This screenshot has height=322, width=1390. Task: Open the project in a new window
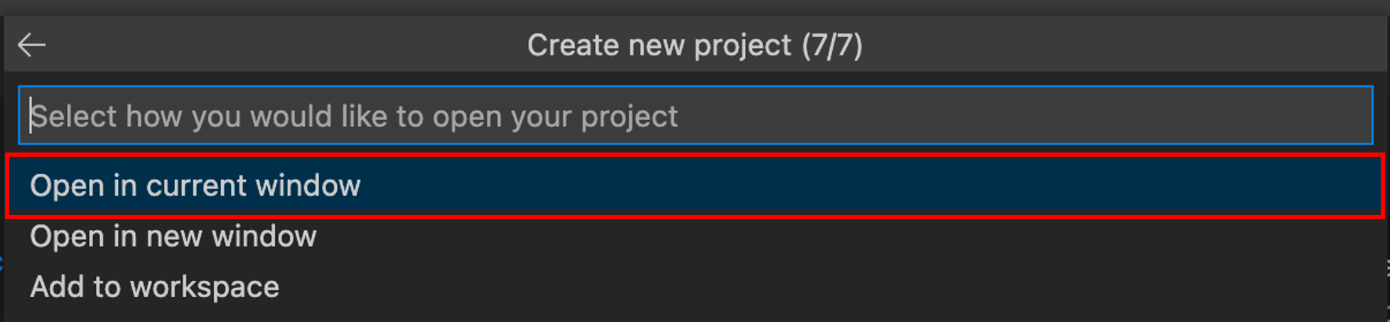coord(173,236)
